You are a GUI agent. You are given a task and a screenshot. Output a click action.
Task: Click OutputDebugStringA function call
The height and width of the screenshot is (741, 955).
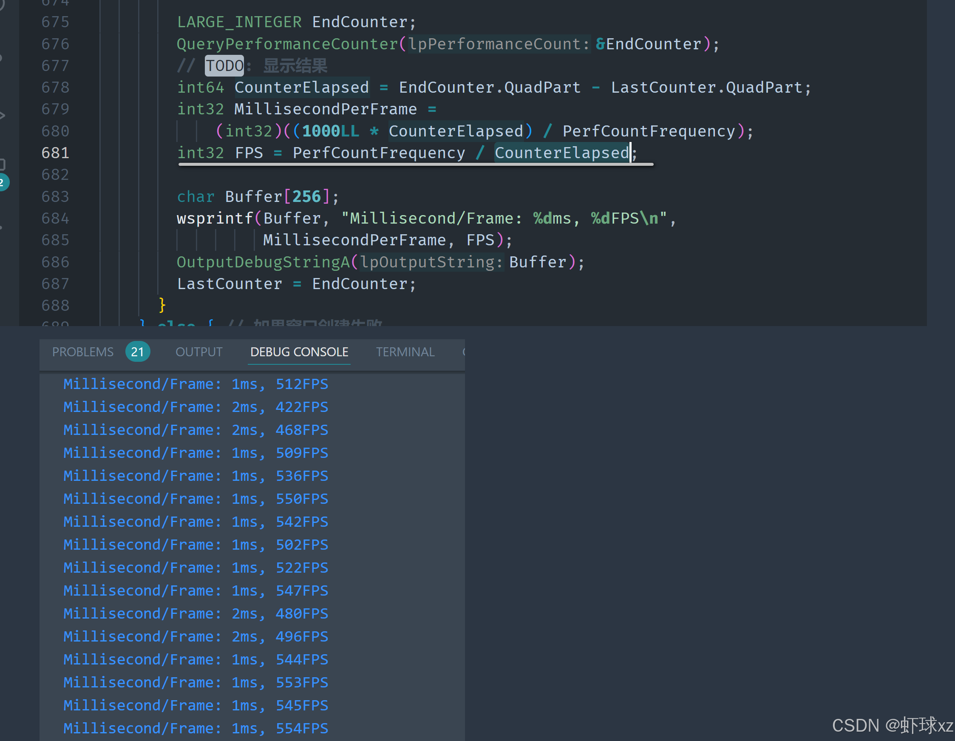point(263,262)
